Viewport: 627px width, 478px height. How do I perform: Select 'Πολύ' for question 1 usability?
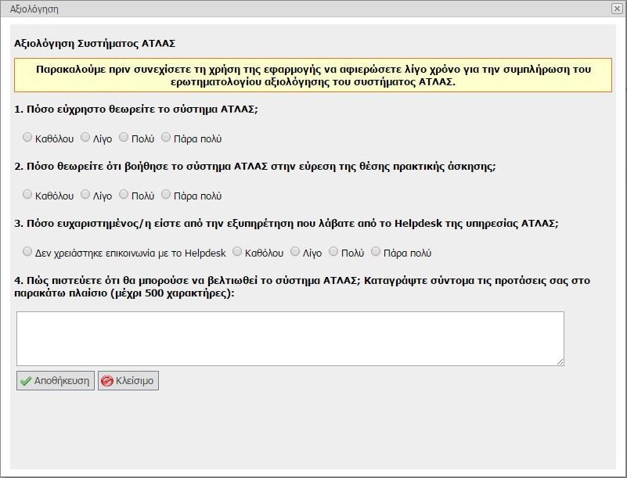(x=124, y=138)
